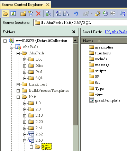The image size is (127, 151).
Task: Expand the 2.20 folder
Action: point(25,122)
